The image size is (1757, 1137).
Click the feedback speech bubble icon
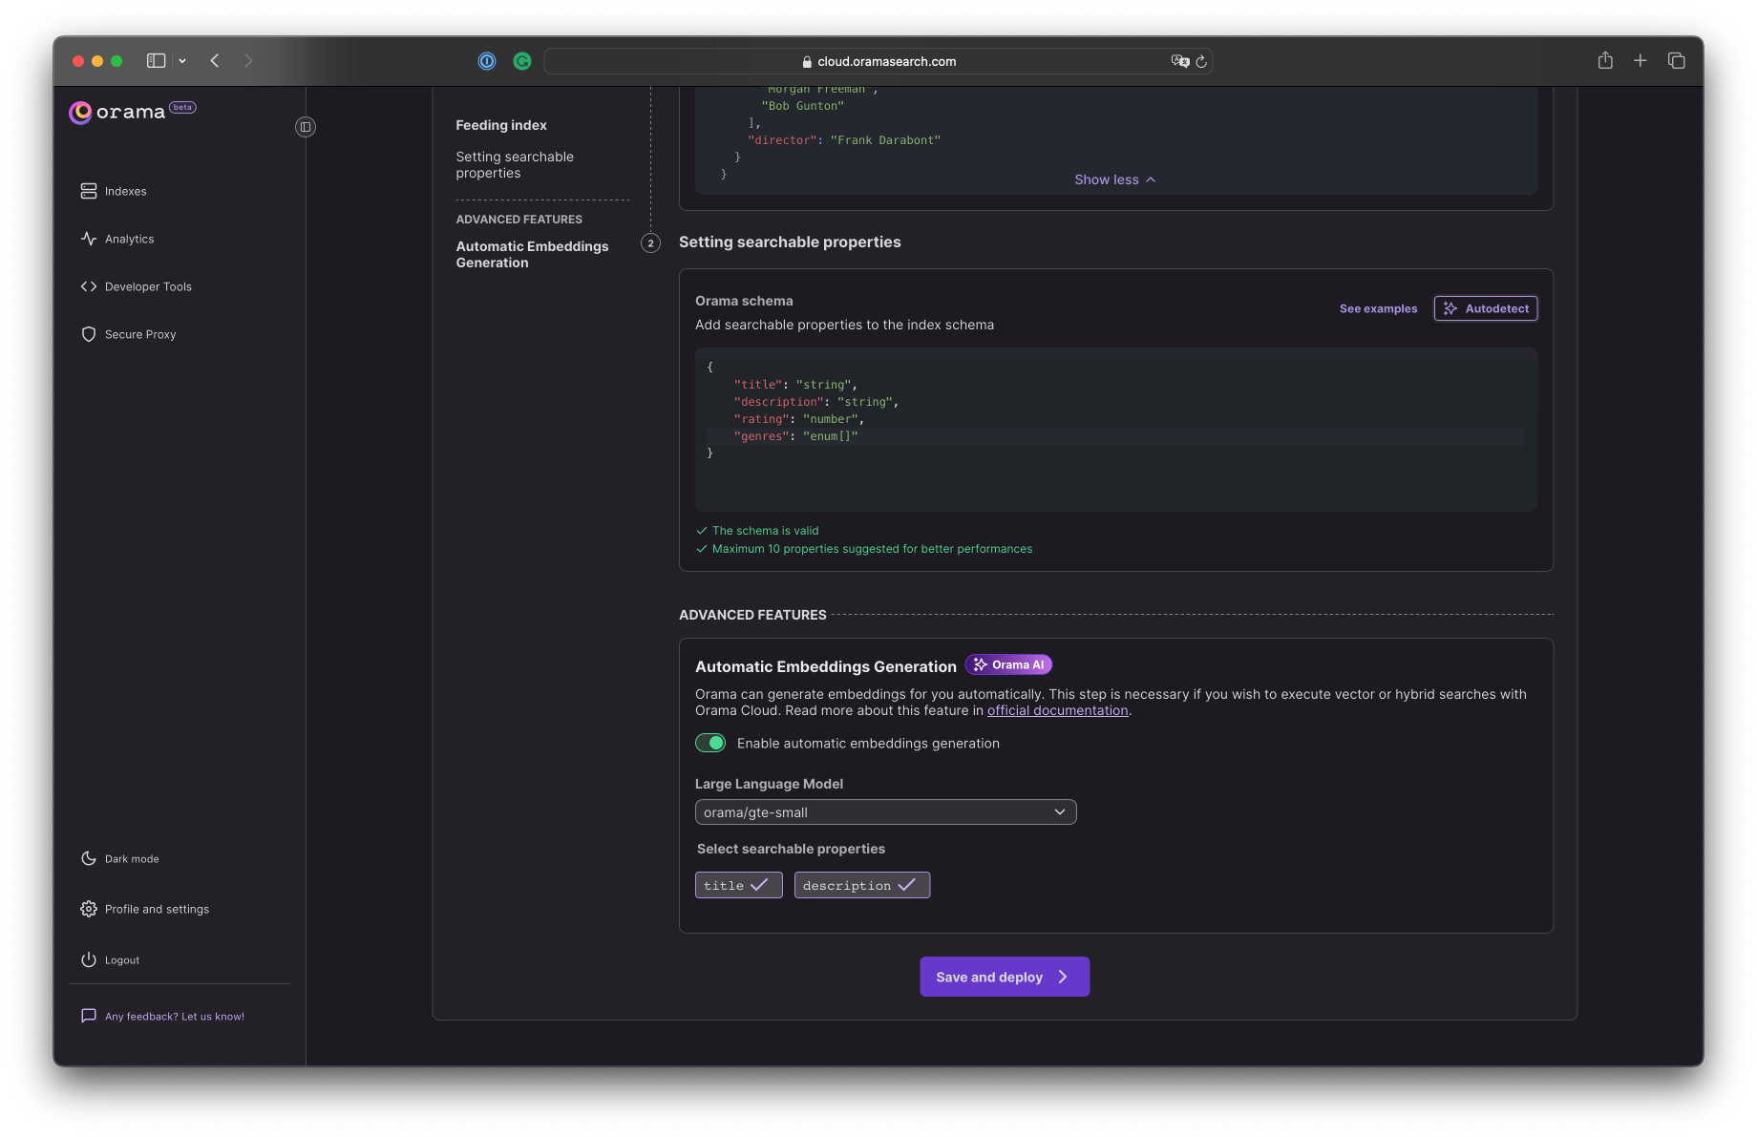pyautogui.click(x=89, y=1016)
